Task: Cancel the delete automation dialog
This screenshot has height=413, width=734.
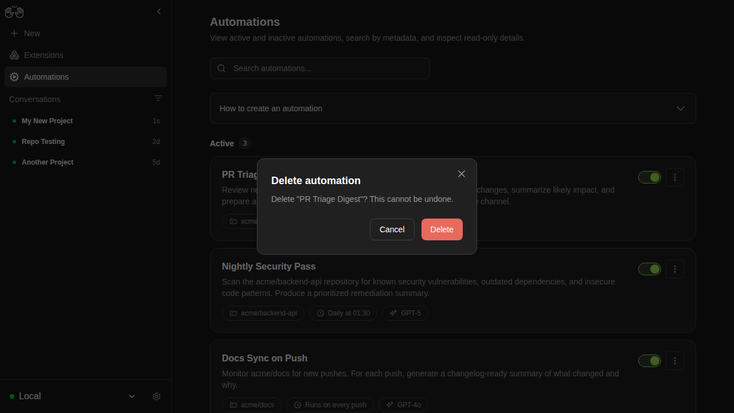Action: [392, 229]
